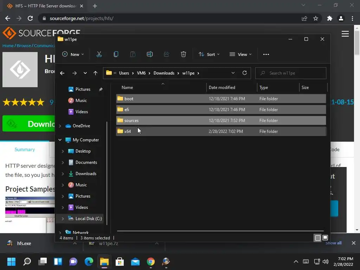Open Microsoft Store from taskbar

[120, 262]
